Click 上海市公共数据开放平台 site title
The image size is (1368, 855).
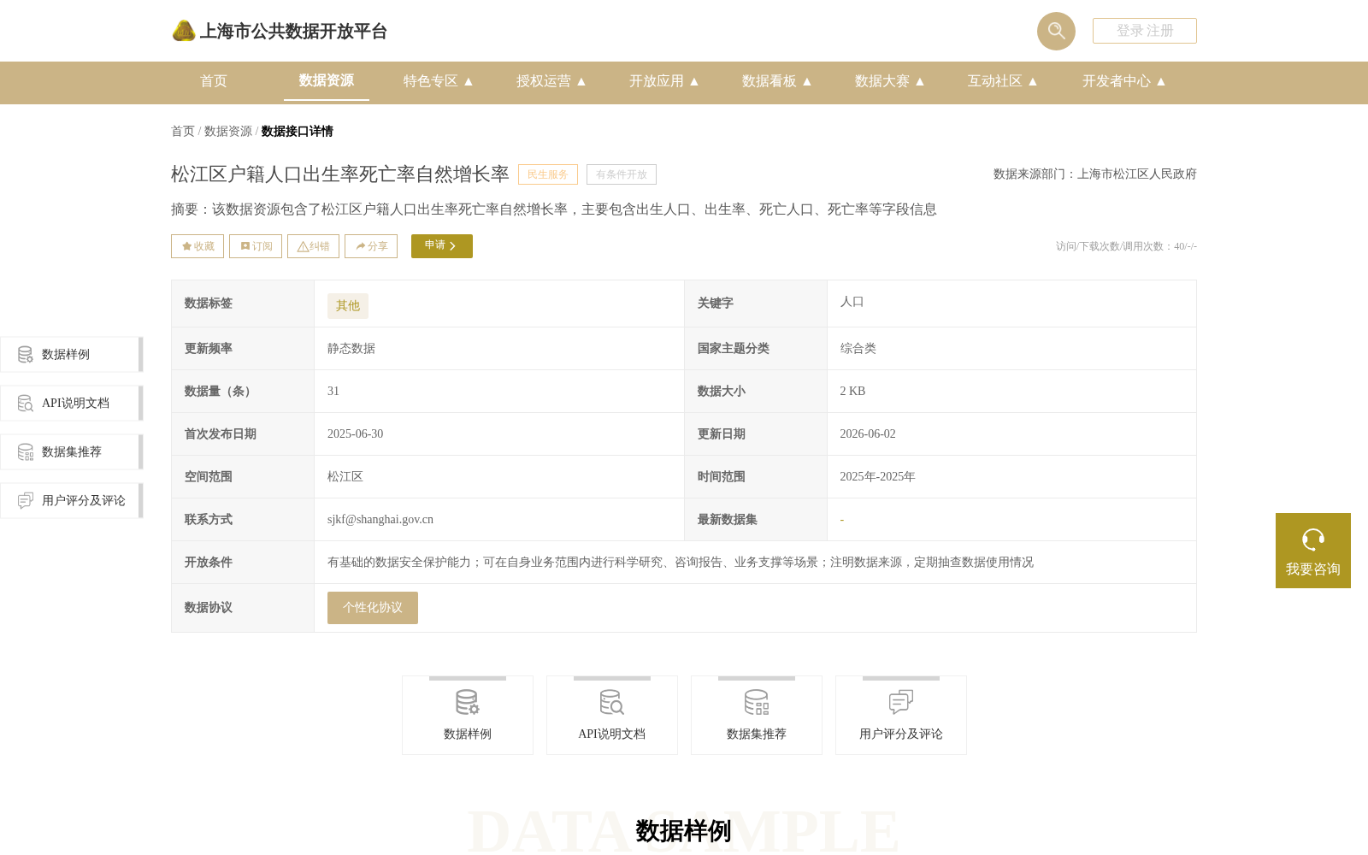(x=293, y=32)
